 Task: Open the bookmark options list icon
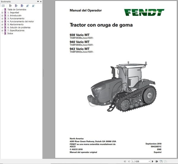(x=3, y=6)
